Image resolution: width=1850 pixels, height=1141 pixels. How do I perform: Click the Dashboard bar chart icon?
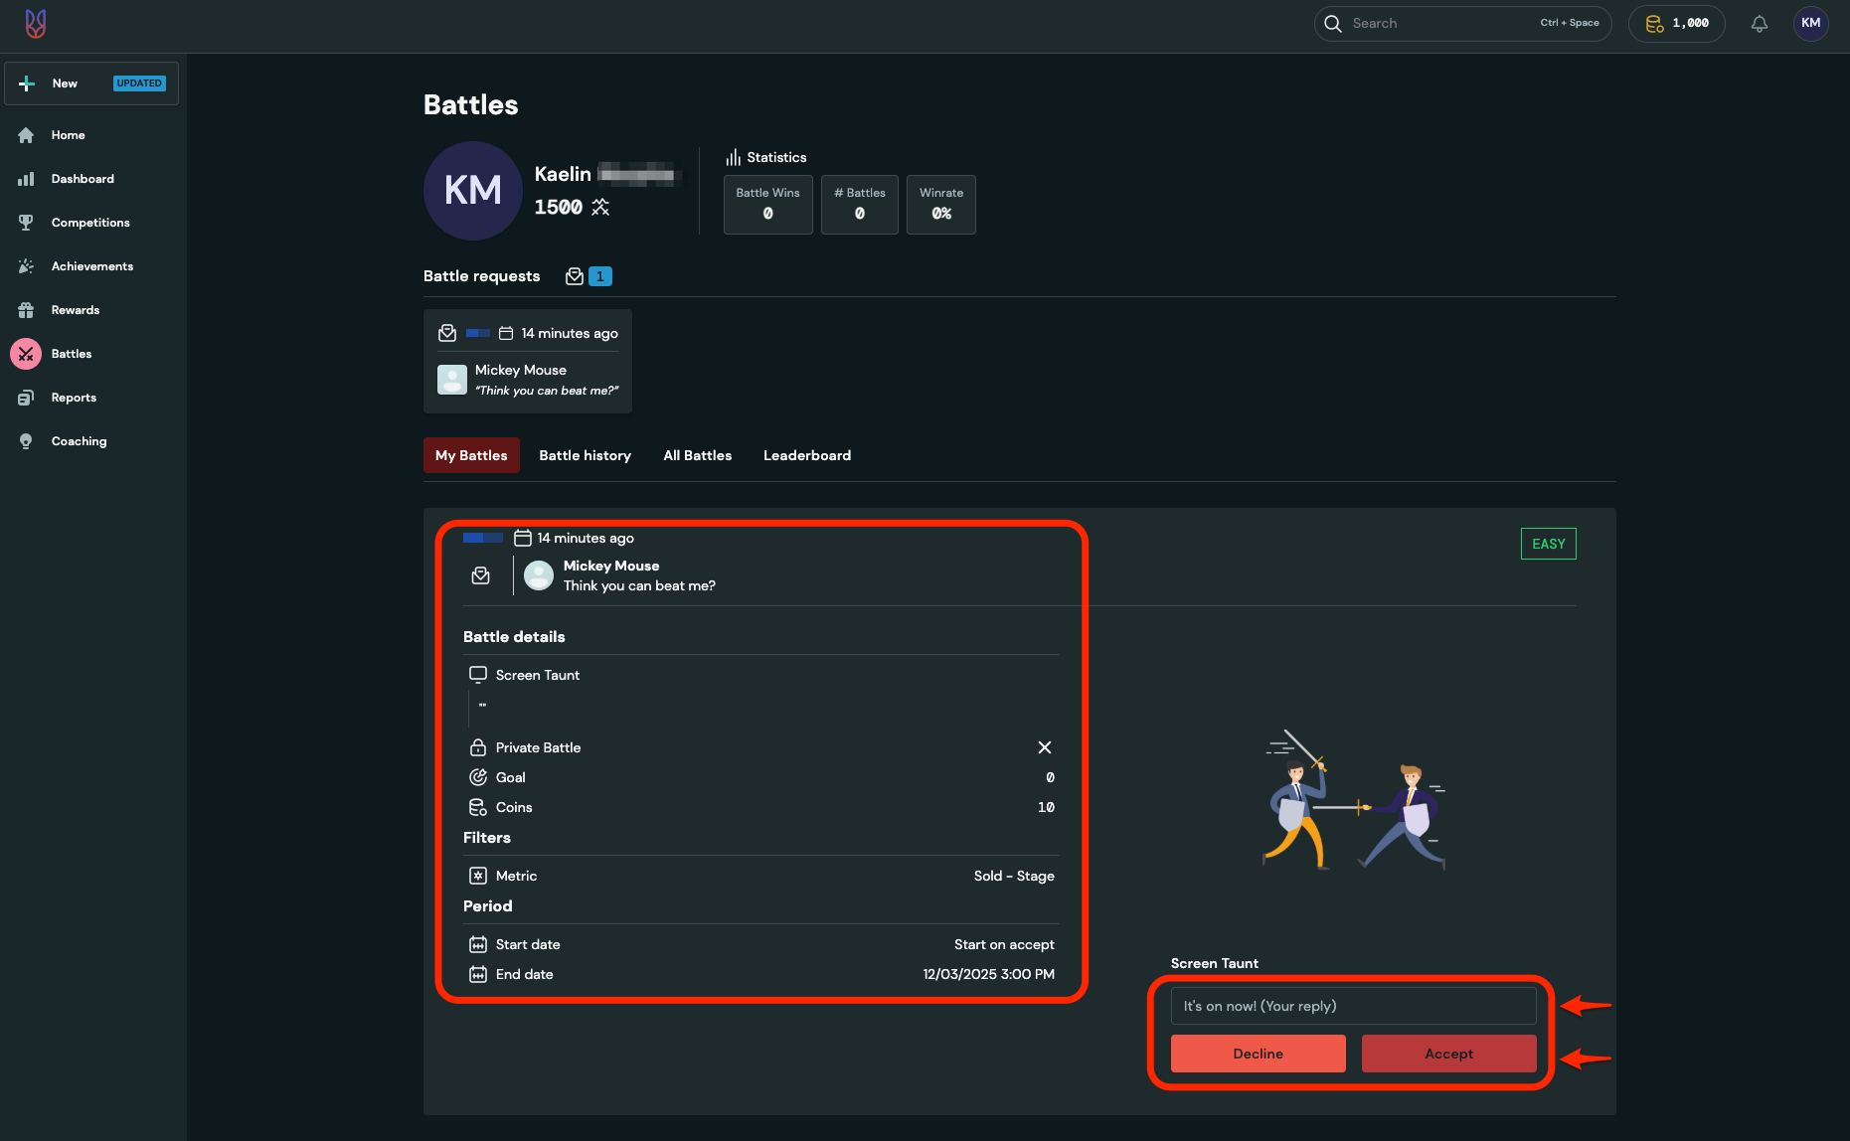26,179
